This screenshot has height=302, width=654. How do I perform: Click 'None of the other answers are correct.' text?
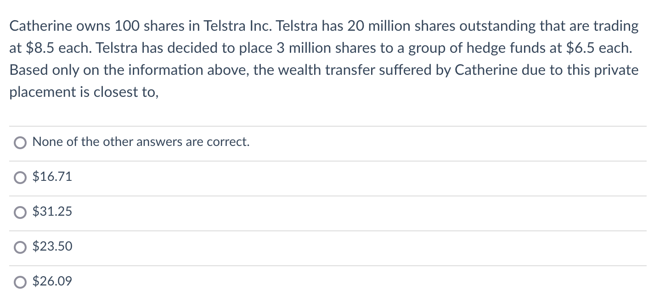[x=141, y=142]
